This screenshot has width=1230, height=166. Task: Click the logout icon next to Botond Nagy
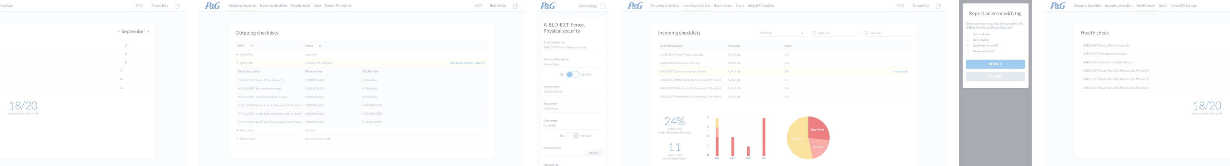pyautogui.click(x=603, y=6)
